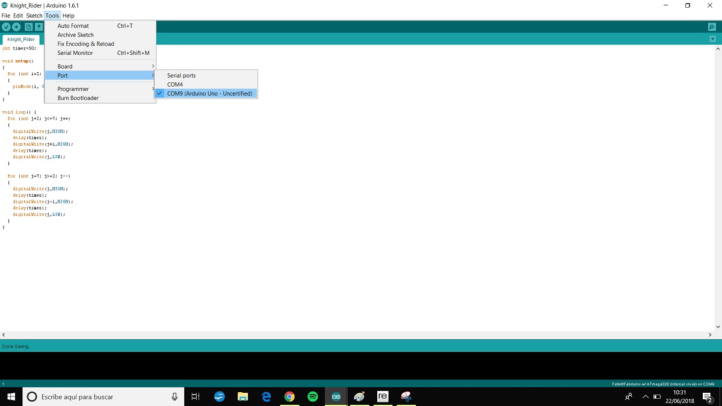Choose Archive Sketch from the Tools menu
The width and height of the screenshot is (722, 406).
click(100, 35)
